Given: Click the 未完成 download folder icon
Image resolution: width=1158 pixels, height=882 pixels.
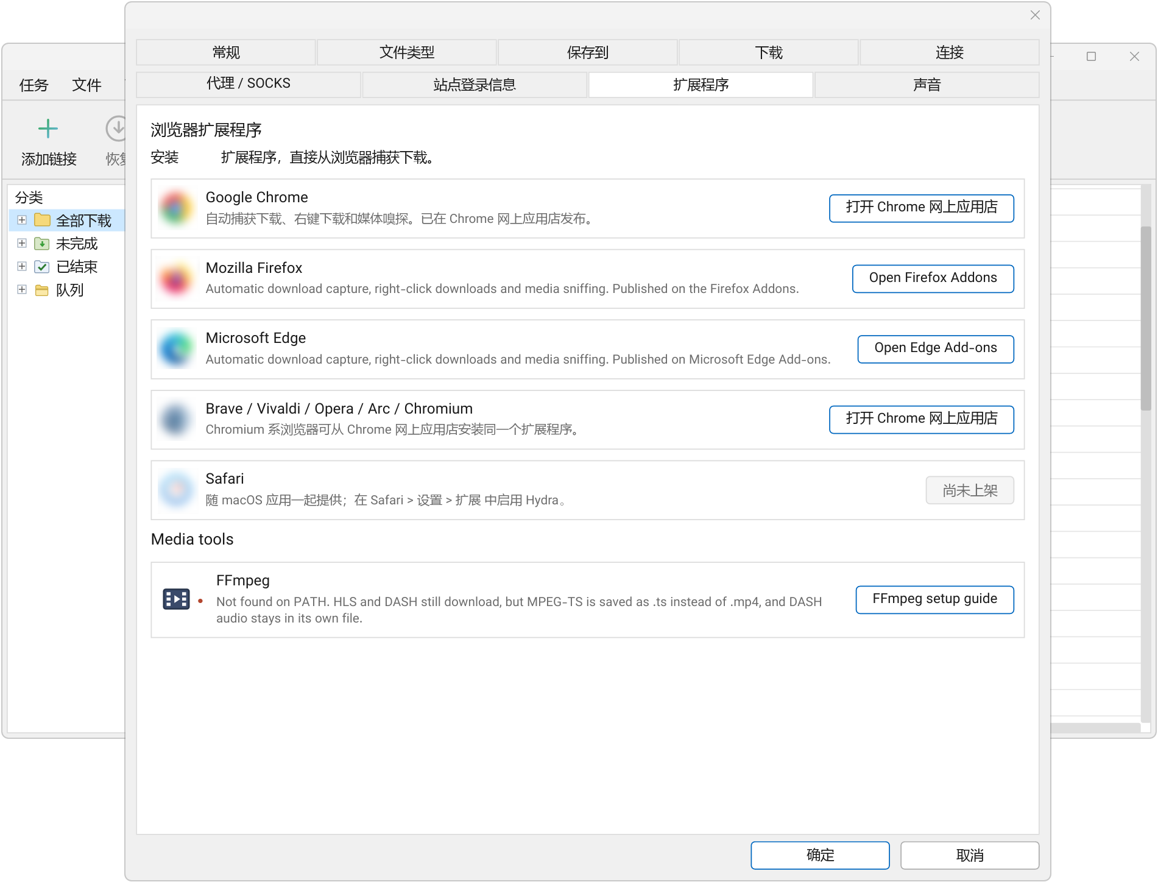Looking at the screenshot, I should tap(42, 244).
